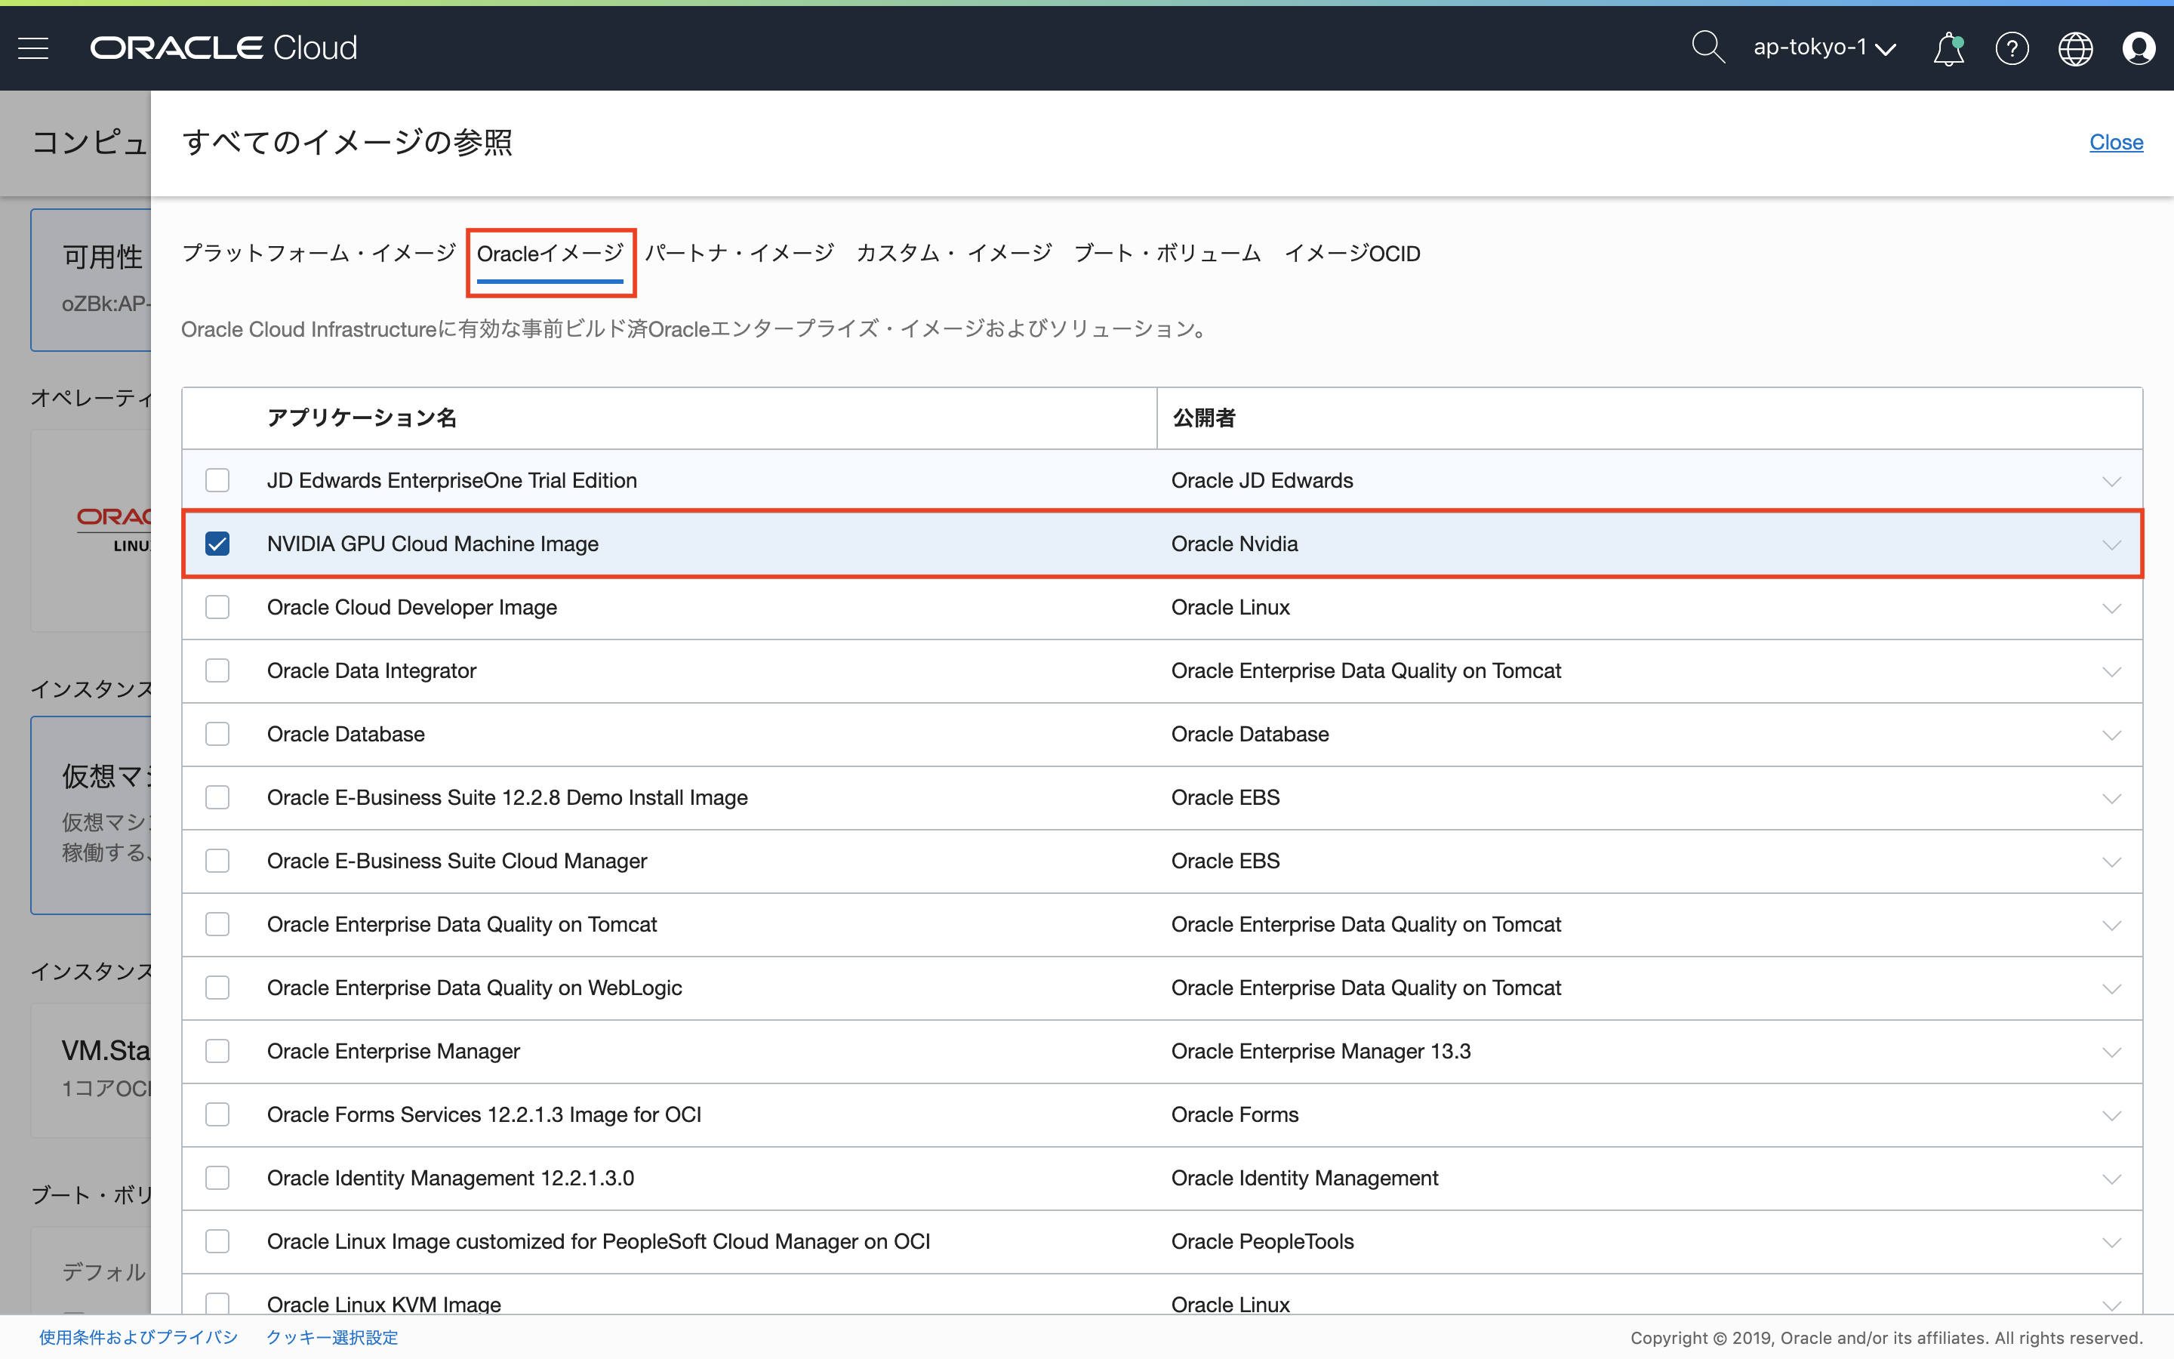Click the アプリケーション名 column header
This screenshot has width=2174, height=1359.
click(361, 418)
